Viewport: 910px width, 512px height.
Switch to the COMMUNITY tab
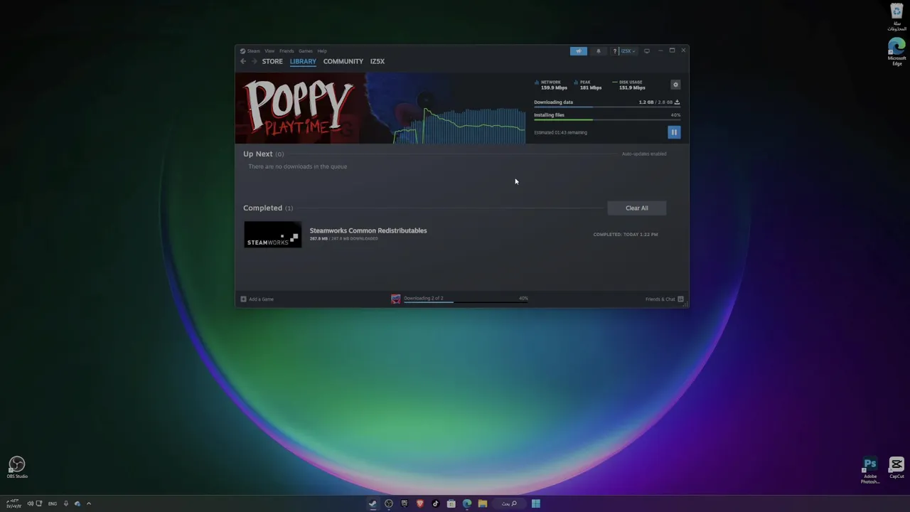(x=343, y=61)
